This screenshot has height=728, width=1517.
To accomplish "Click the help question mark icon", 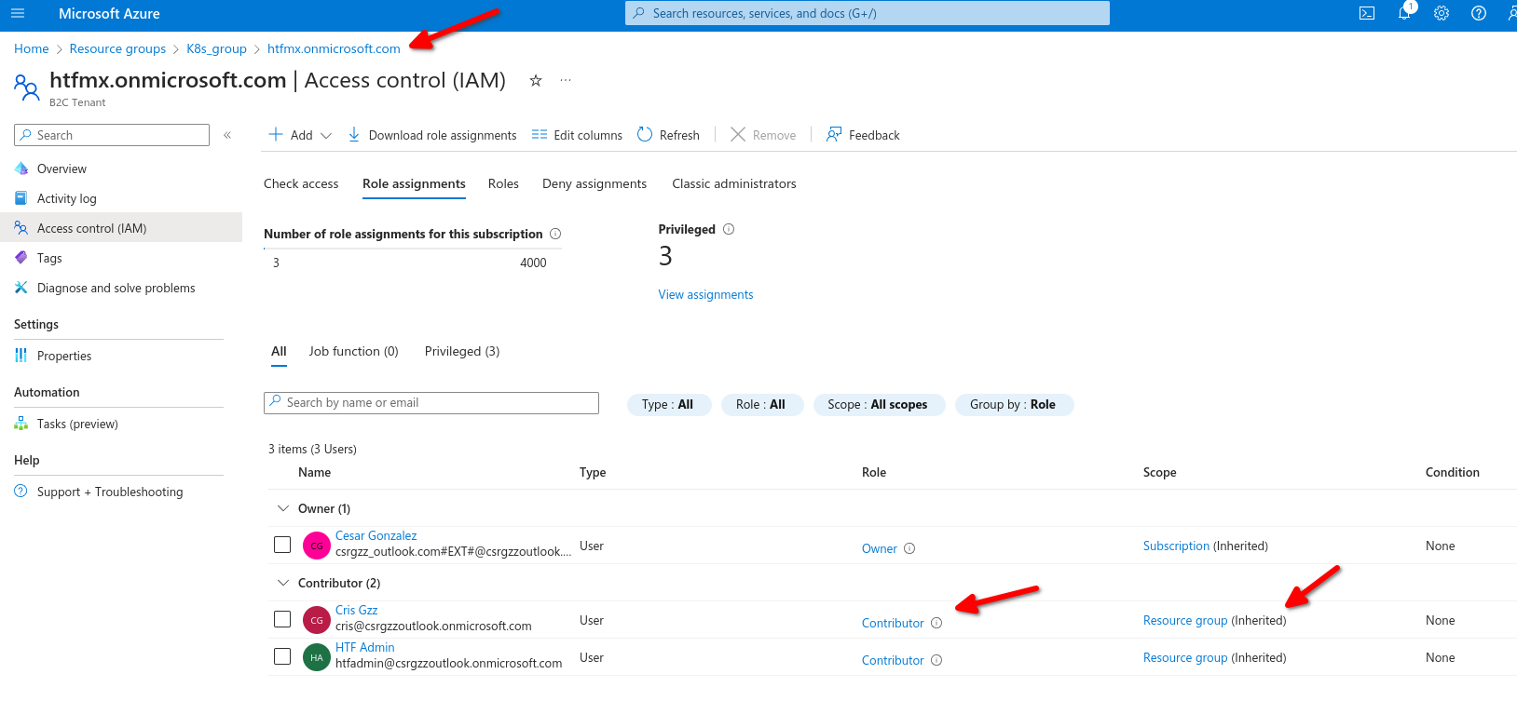I will [1479, 13].
